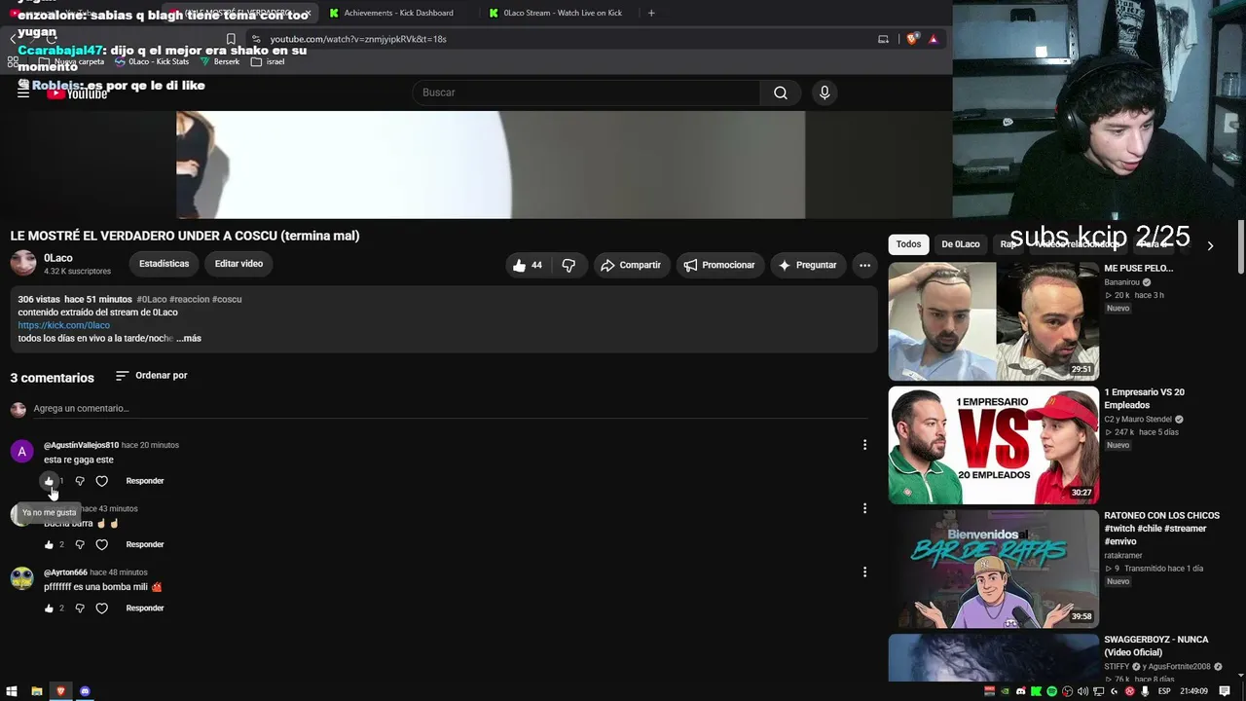Bookmark this page with the bookmark icon

coord(231,39)
